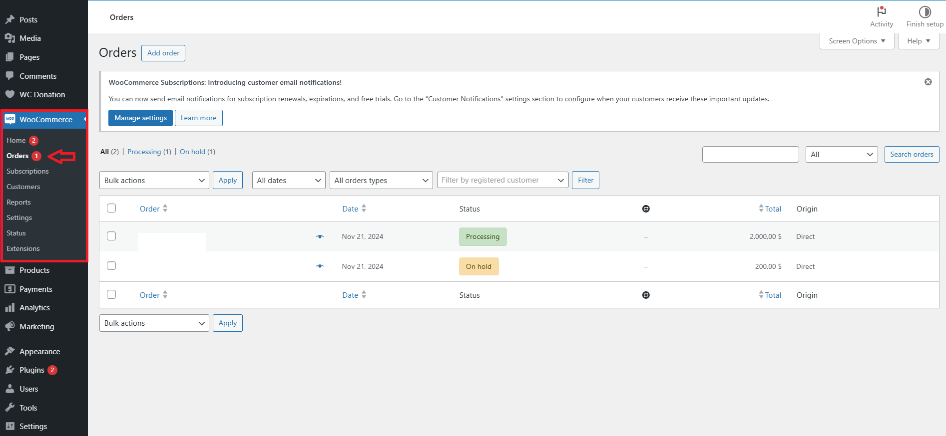Click the Payments dollar icon

click(9, 289)
